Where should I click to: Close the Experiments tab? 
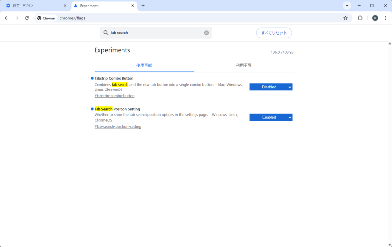132,6
